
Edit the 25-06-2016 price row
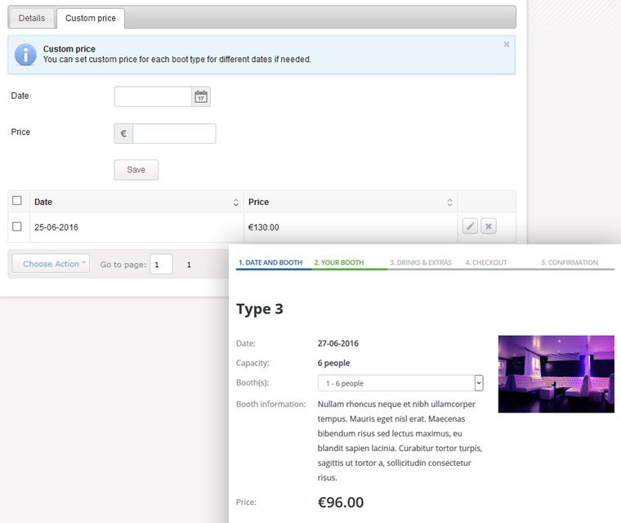[x=470, y=226]
